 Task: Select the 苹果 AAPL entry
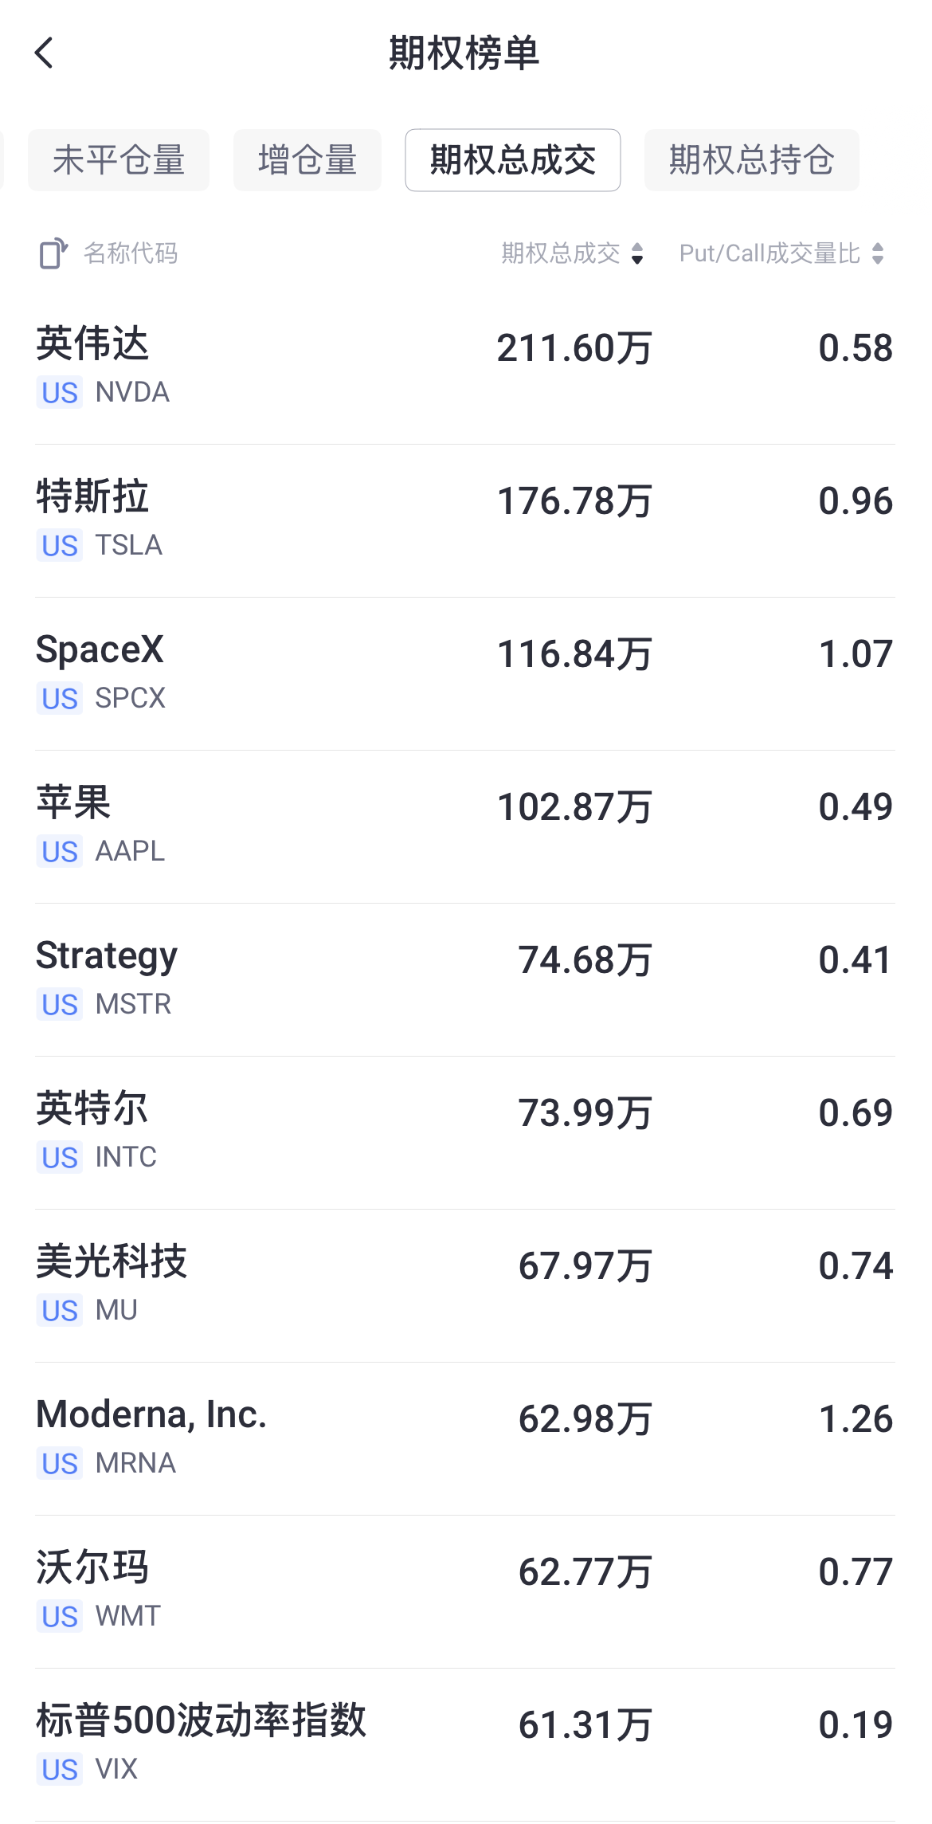click(465, 827)
